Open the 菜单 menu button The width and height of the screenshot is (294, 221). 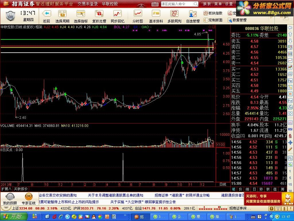tap(218, 4)
